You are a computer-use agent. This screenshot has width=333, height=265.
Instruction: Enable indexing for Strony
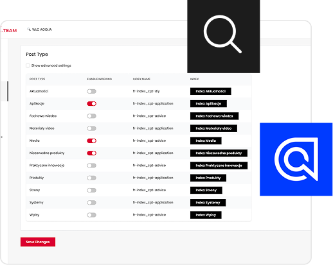pos(91,191)
